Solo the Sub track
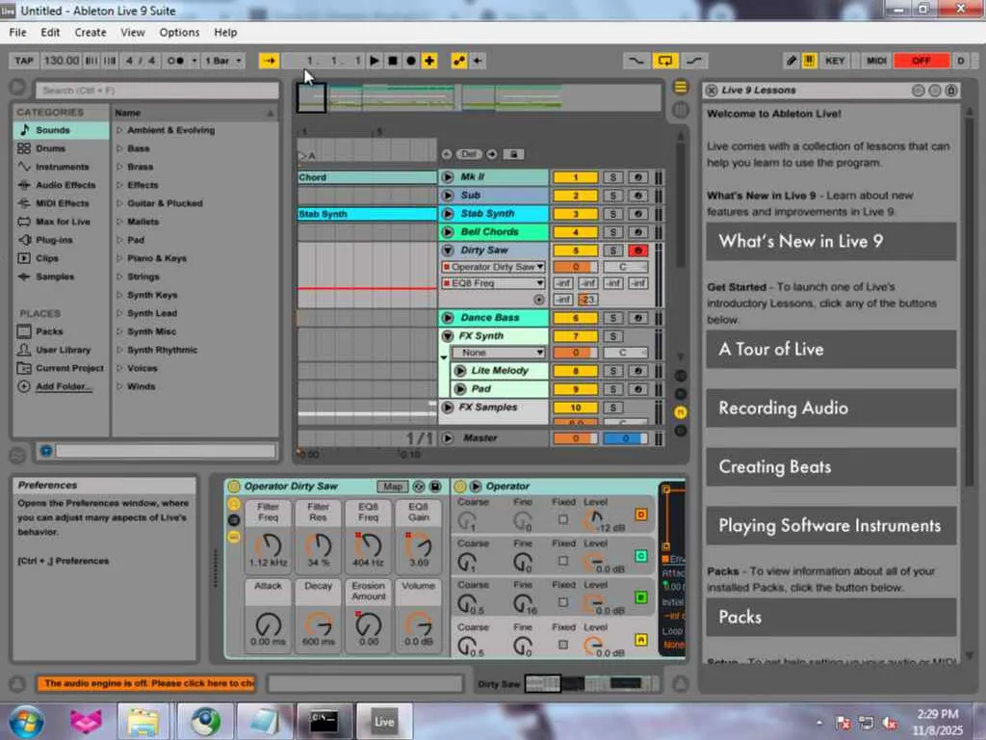This screenshot has width=986, height=740. pyautogui.click(x=612, y=196)
